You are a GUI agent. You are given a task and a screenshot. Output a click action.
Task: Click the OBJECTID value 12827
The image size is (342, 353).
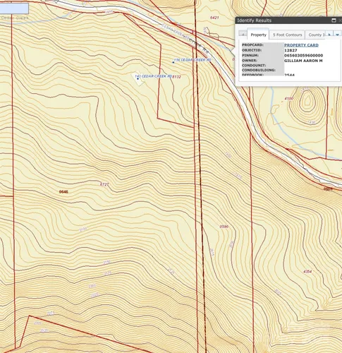click(x=291, y=50)
